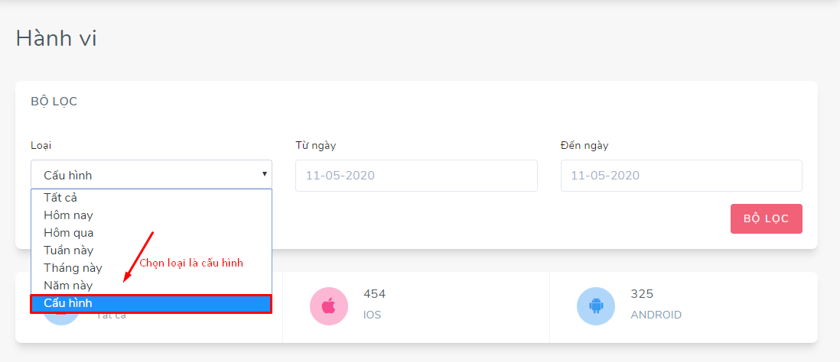Click the ANDROID label text

pos(656,315)
